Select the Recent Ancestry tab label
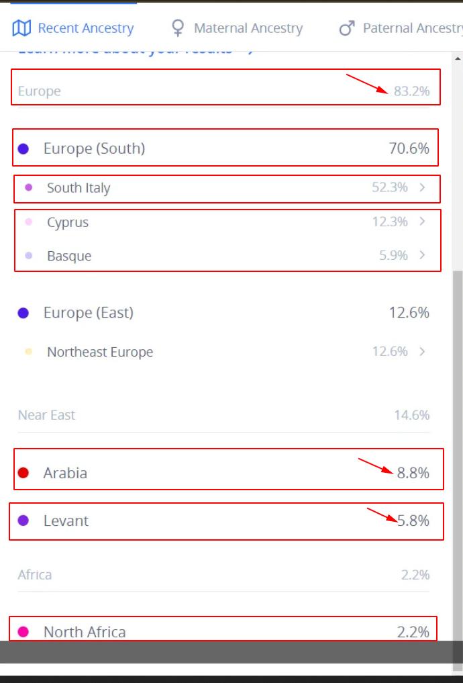Image resolution: width=463 pixels, height=683 pixels. coord(85,28)
